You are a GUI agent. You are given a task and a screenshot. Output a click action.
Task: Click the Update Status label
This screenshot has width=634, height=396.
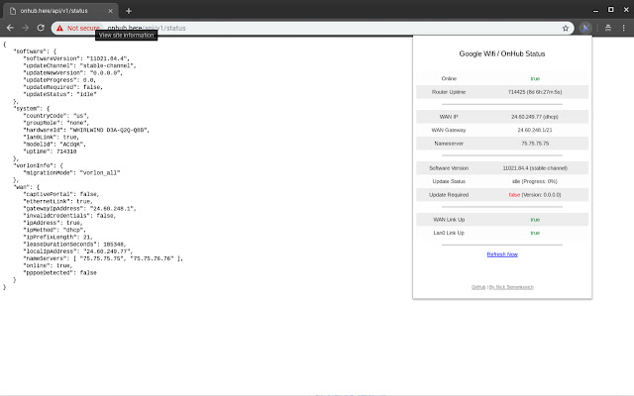[449, 181]
